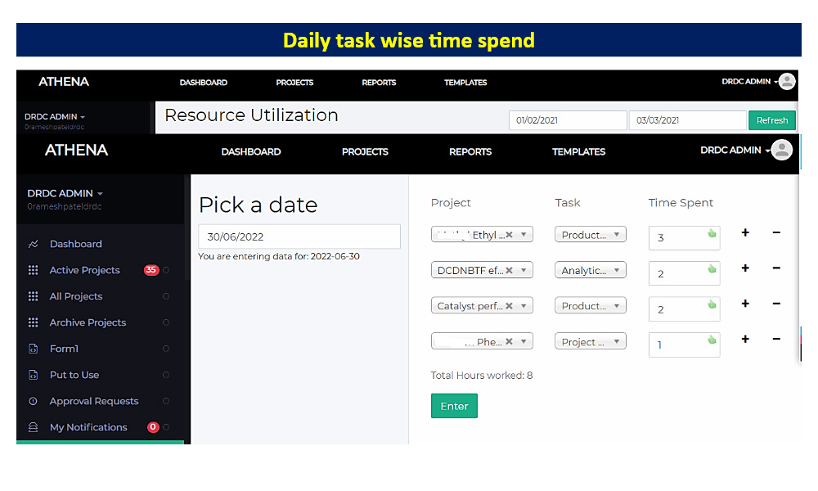Image resolution: width=818 pixels, height=491 pixels.
Task: Click the Active Projects 35 badge
Action: [151, 270]
